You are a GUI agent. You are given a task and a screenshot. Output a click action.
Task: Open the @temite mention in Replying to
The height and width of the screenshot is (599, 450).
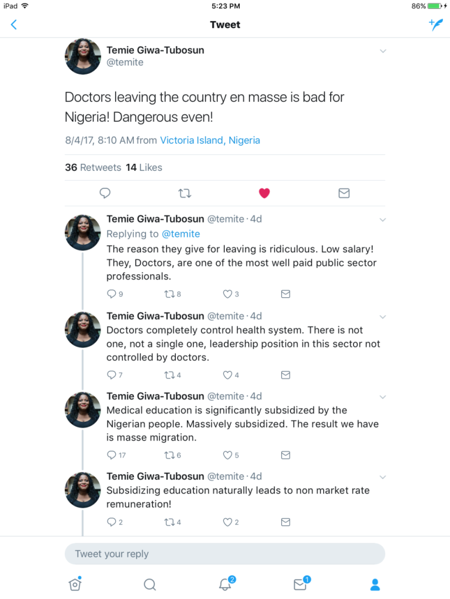[181, 234]
